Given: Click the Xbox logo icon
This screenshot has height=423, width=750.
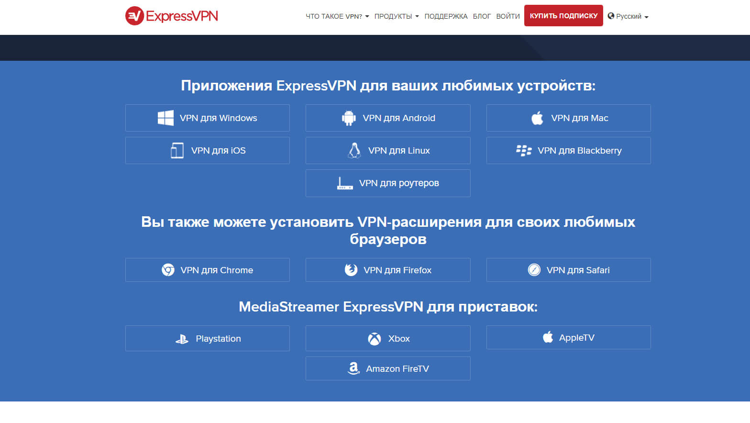Looking at the screenshot, I should 375,339.
